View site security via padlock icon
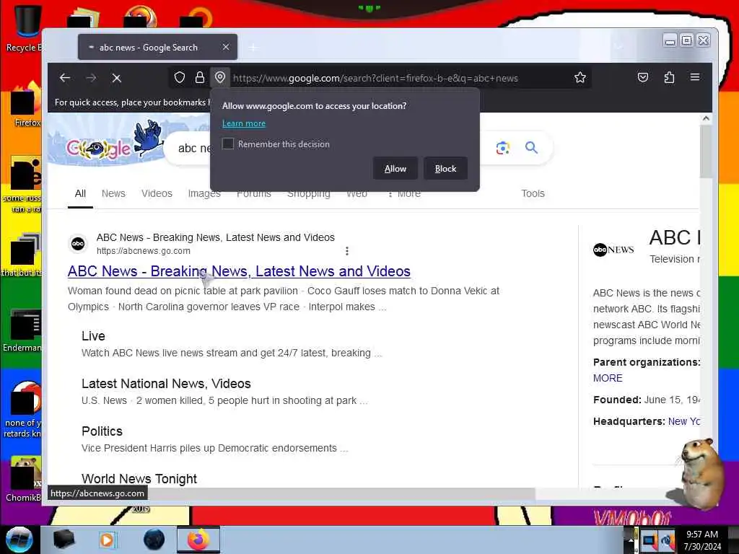Image resolution: width=739 pixels, height=554 pixels. click(x=200, y=78)
